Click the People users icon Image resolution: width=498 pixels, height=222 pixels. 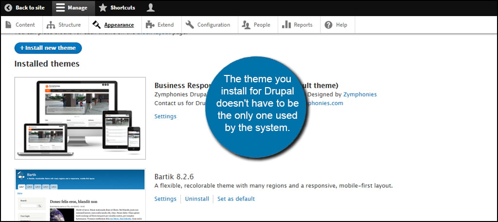click(246, 25)
